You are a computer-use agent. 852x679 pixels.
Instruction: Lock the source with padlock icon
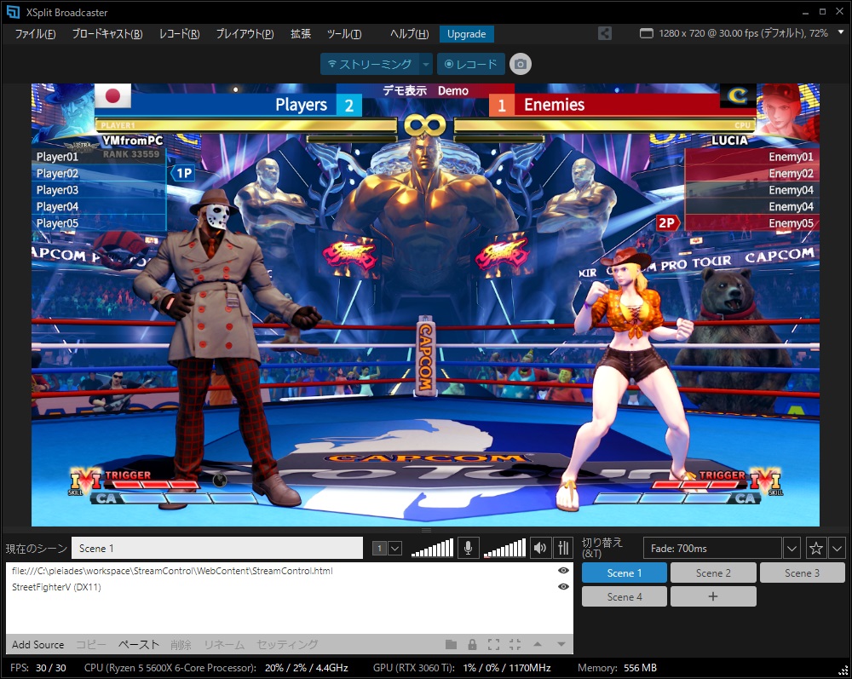472,644
